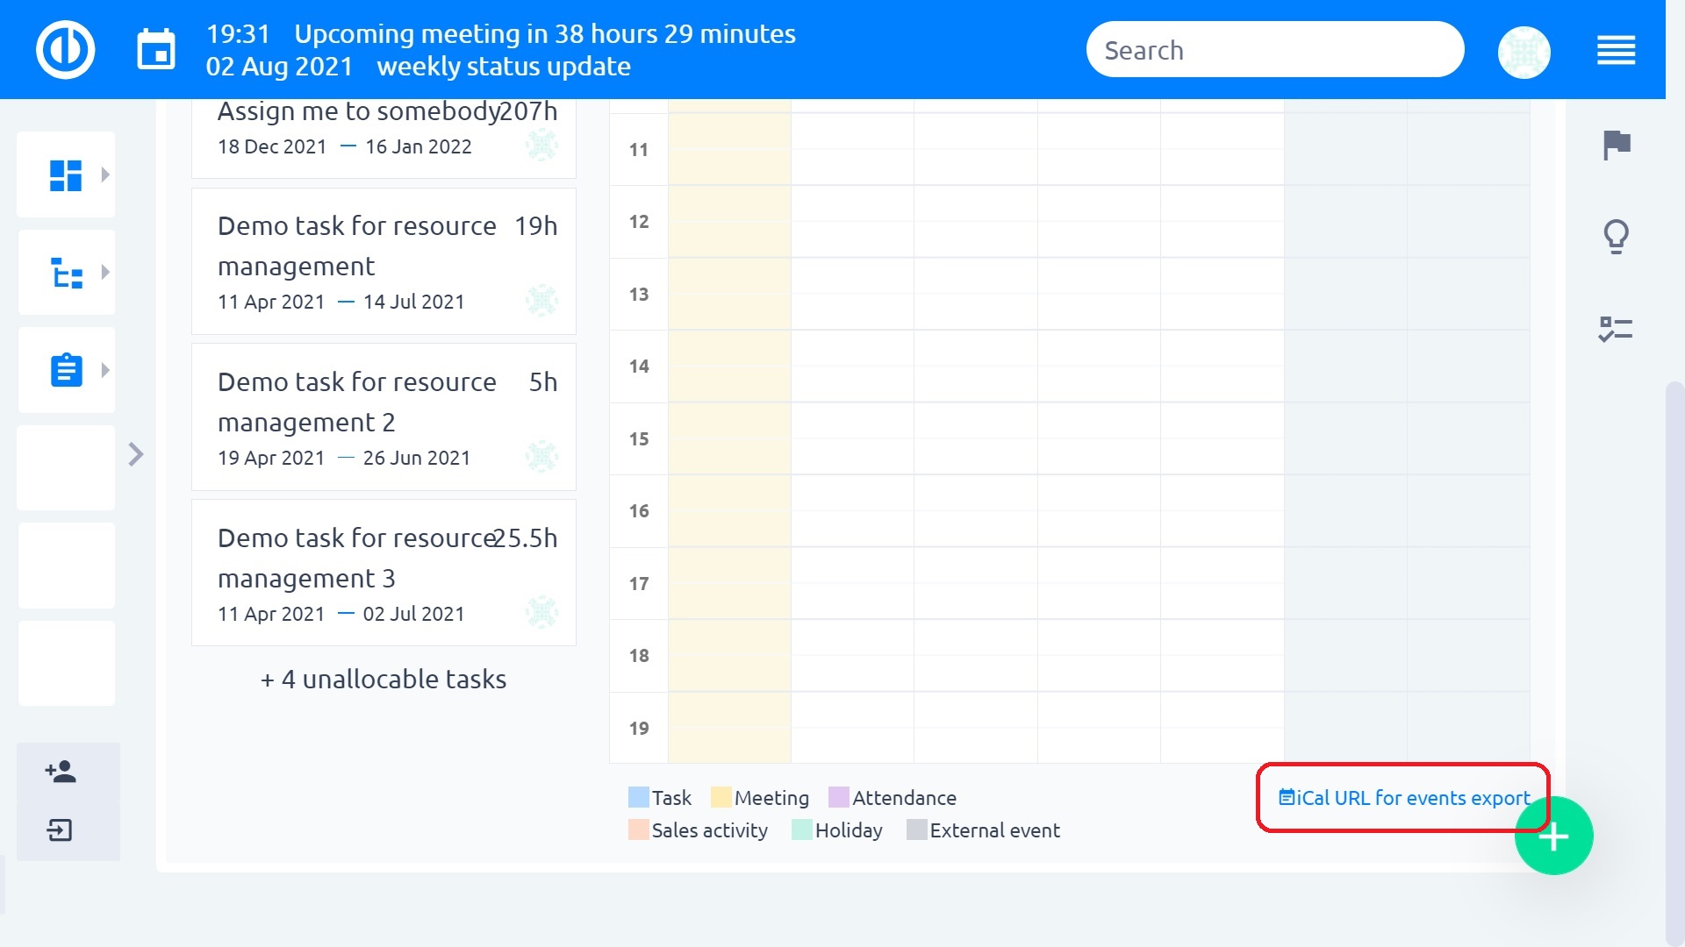Click the green plus add button

click(x=1553, y=836)
